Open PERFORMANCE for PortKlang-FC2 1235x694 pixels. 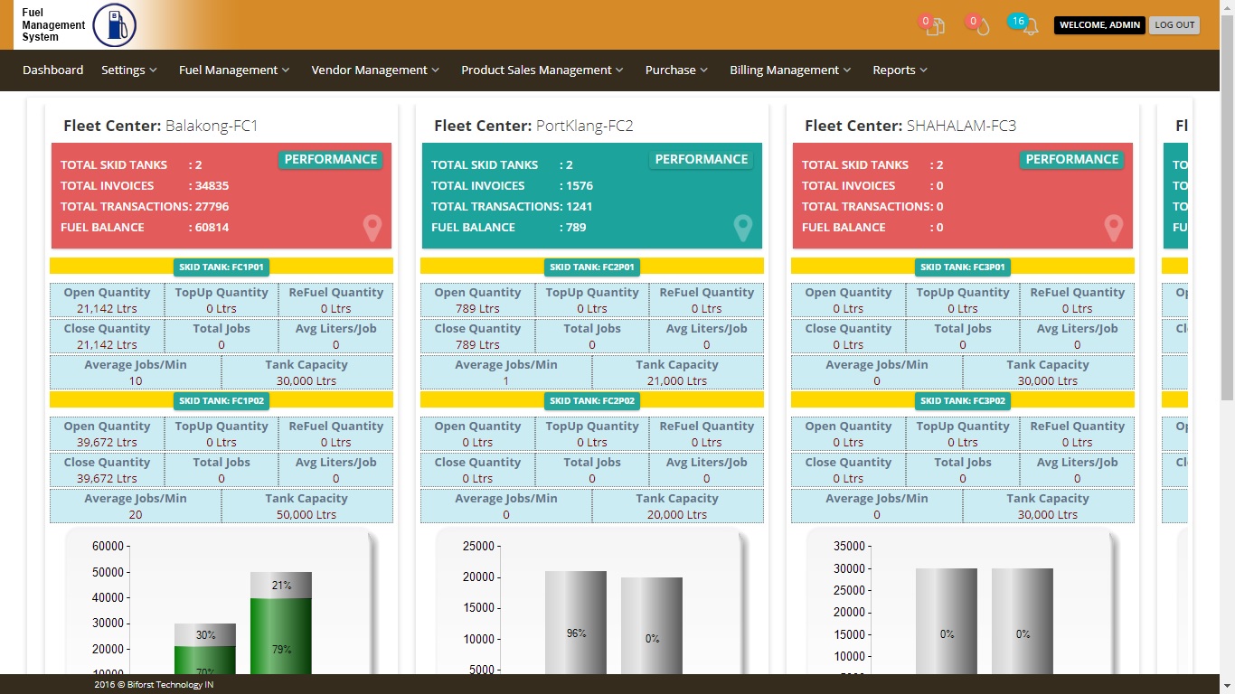tap(702, 160)
